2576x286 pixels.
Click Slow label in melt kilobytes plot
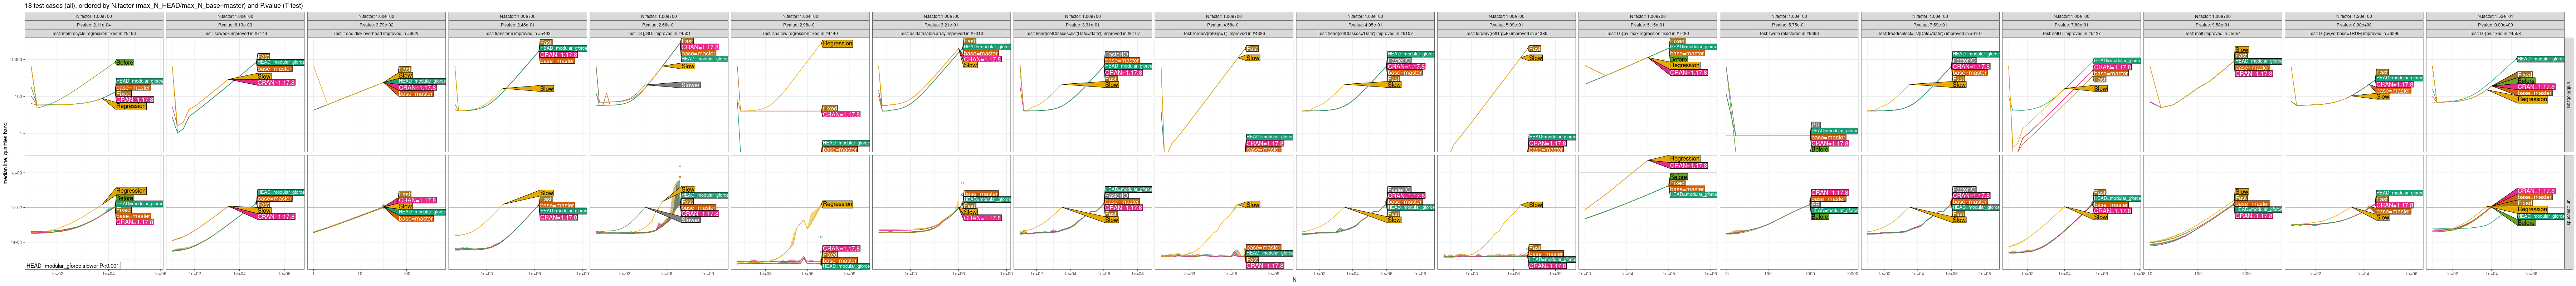click(2241, 50)
